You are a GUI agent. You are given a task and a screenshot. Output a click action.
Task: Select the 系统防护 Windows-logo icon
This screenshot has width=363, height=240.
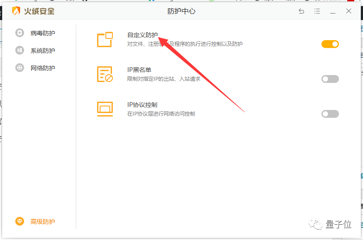point(20,50)
